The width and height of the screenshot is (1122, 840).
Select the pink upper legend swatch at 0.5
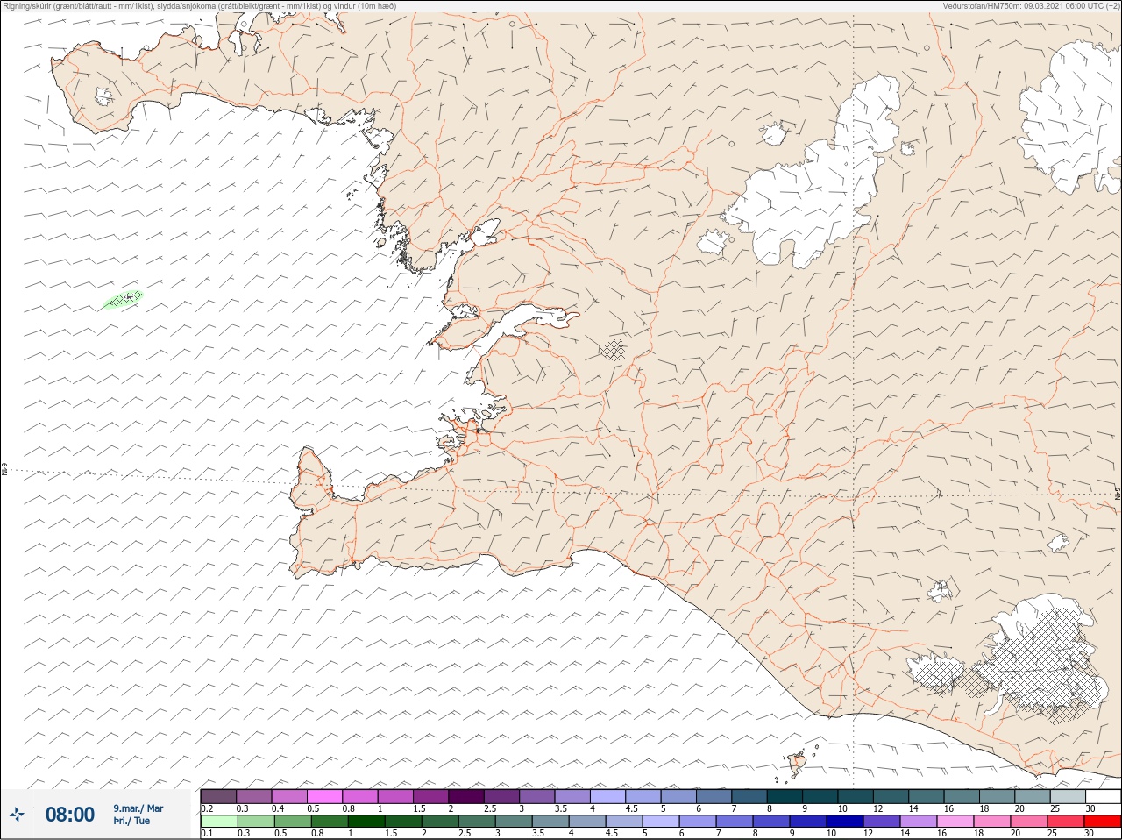coord(324,796)
